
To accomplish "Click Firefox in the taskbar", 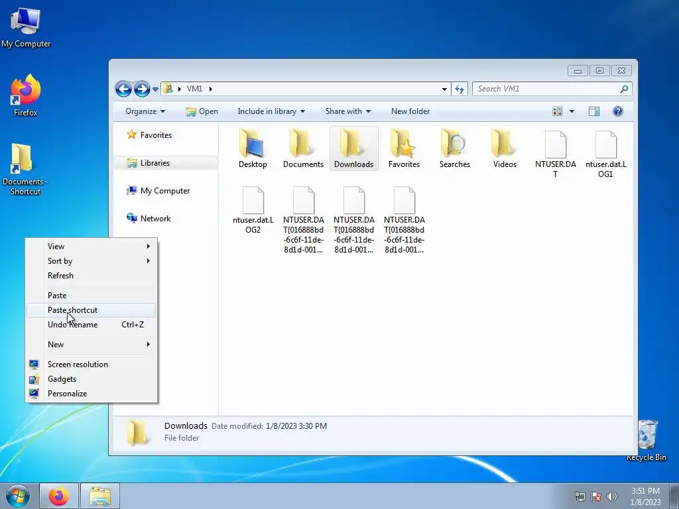I will pos(59,496).
